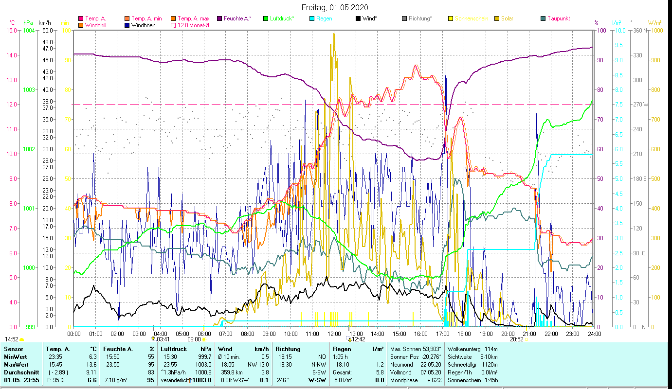The width and height of the screenshot is (672, 389).
Task: Click the 'Sensor' table header
Action: tap(13, 349)
